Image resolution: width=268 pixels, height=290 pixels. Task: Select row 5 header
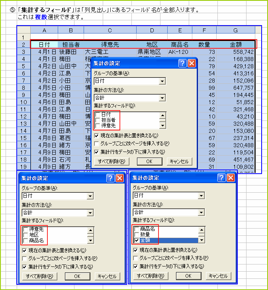(x=23, y=66)
